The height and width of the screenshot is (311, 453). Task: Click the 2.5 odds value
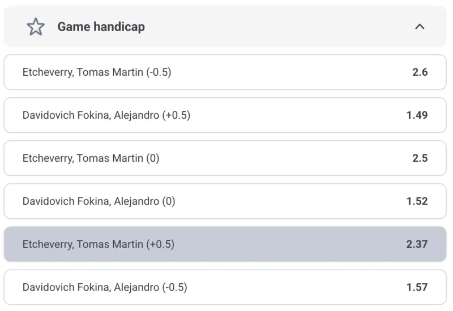(420, 158)
